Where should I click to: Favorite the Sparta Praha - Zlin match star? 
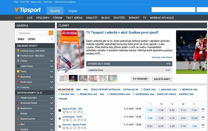(64, 112)
